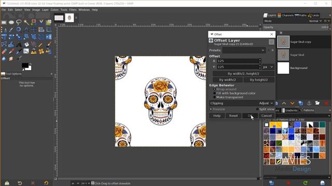Select the Rotate tool
This screenshot has height=186, width=332.
tap(11, 37)
